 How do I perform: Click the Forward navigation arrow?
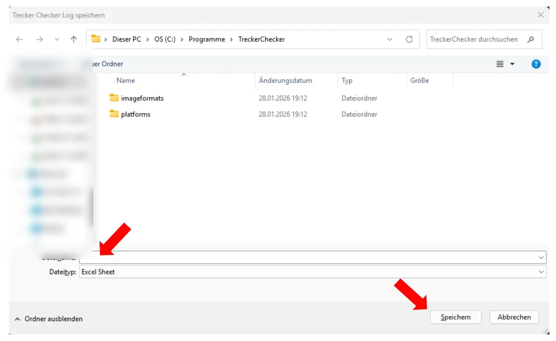(39, 39)
